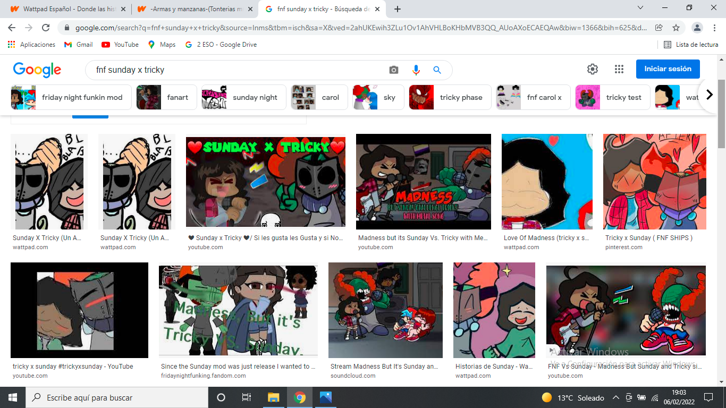Open weather 13°C Soleado widget
Image resolution: width=726 pixels, height=408 pixels.
(x=573, y=398)
